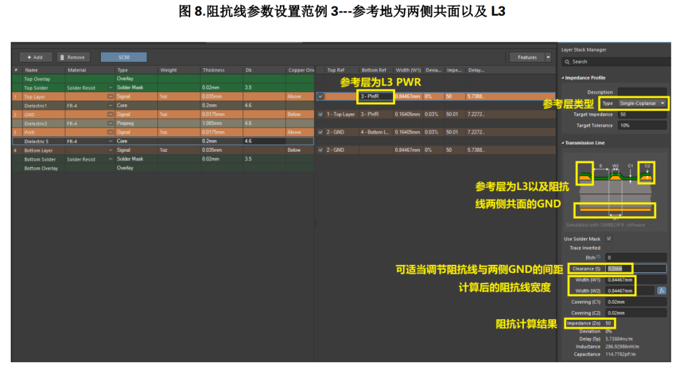
Task: Click the Covering (C2) field
Action: pyautogui.click(x=636, y=313)
